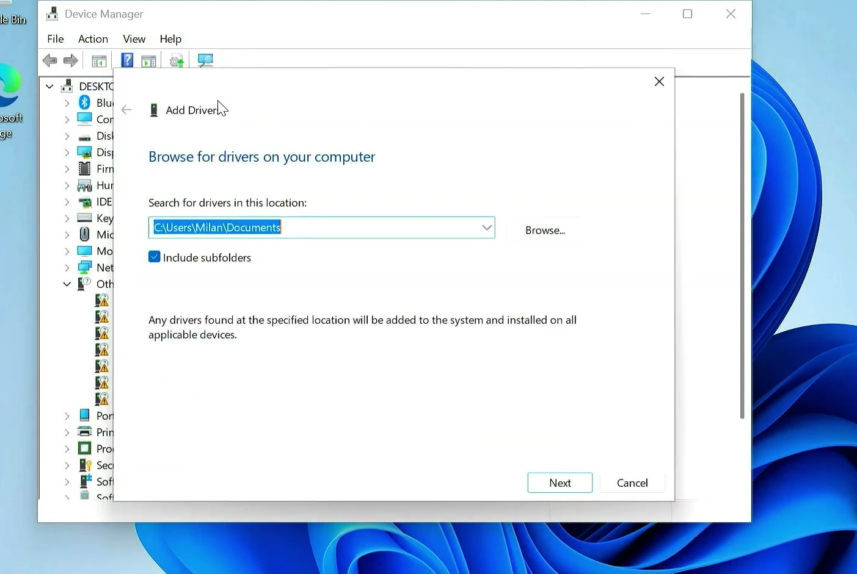Click the Browse... button
Screen dimensions: 857x574
click(x=545, y=230)
